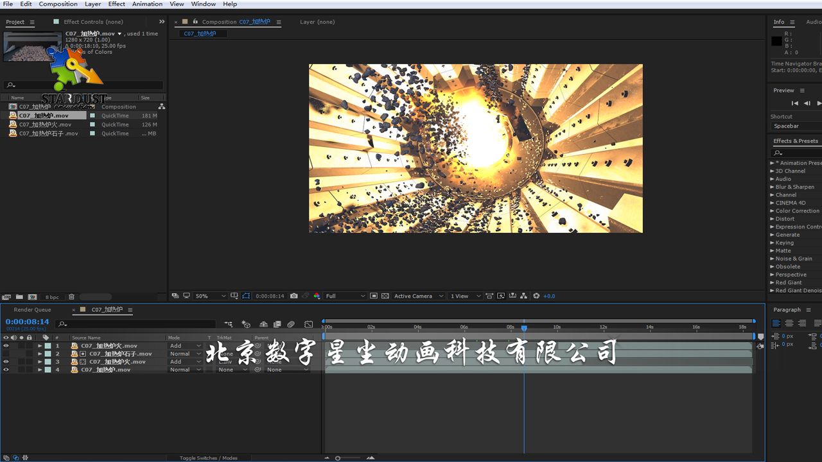Delete selected project item with trash icon

[x=71, y=297]
